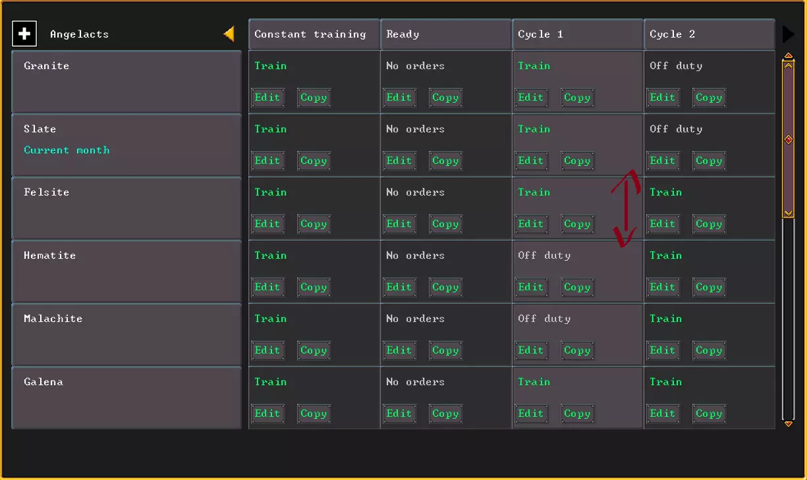Select the Constant training column header
The image size is (807, 480).
pos(314,34)
